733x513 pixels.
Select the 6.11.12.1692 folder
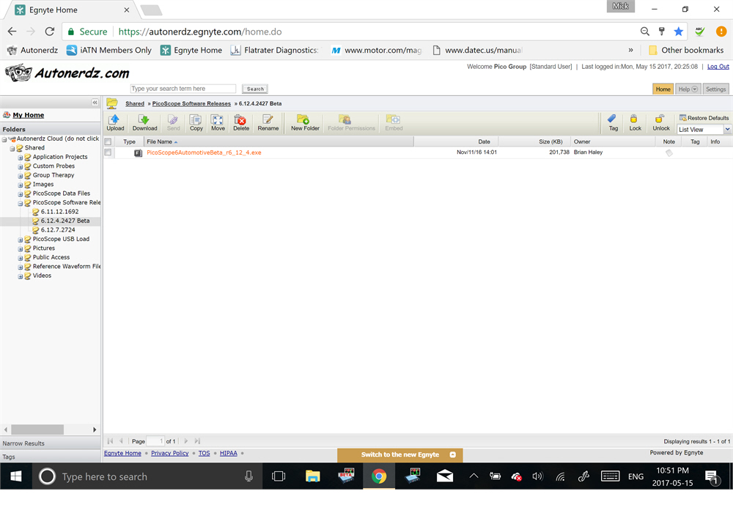(59, 212)
